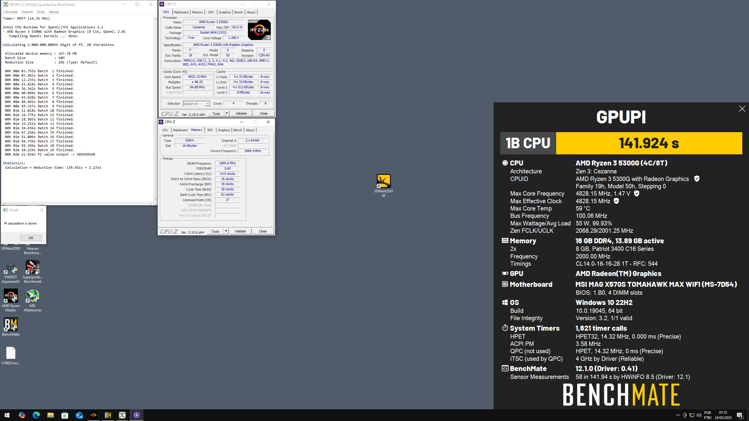Click the Ryzen 3 logo in CPU-Z

click(259, 30)
